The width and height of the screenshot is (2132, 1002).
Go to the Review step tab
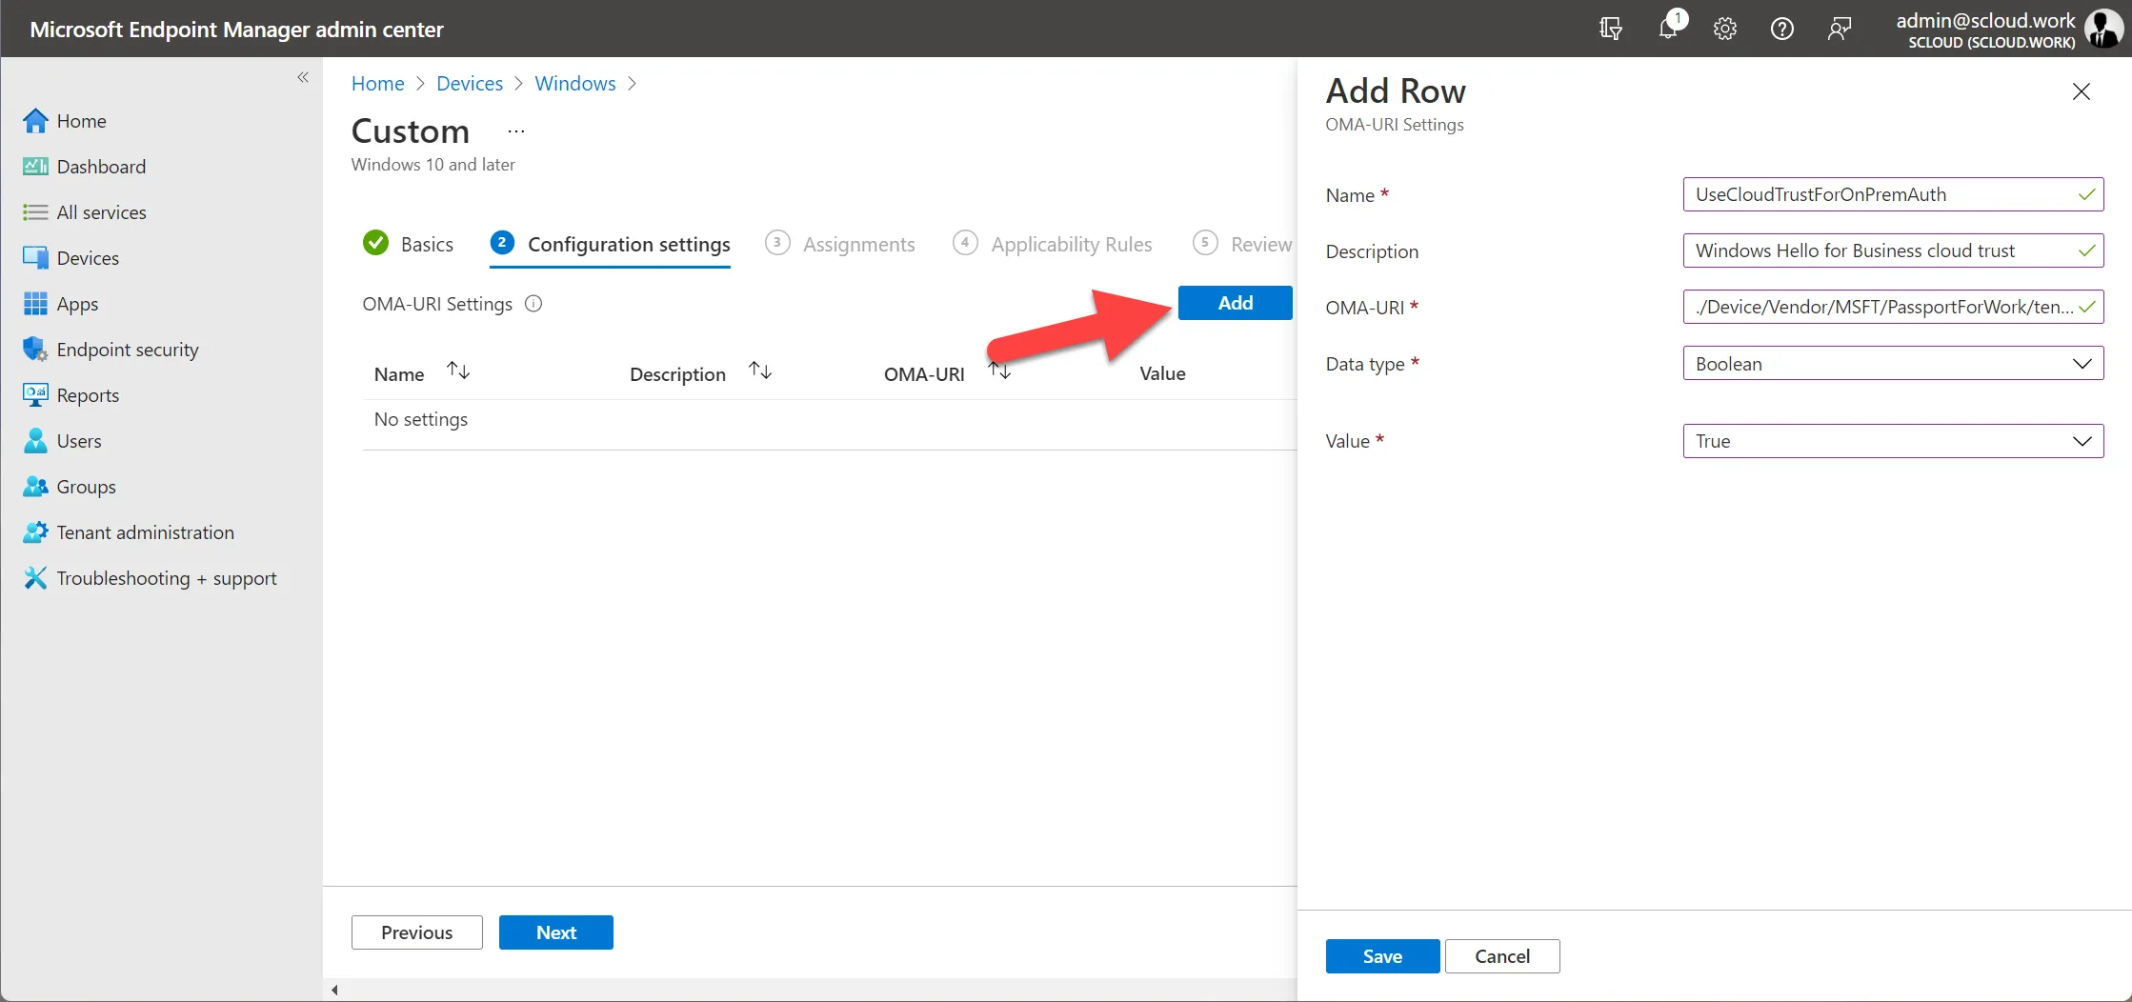(1243, 244)
